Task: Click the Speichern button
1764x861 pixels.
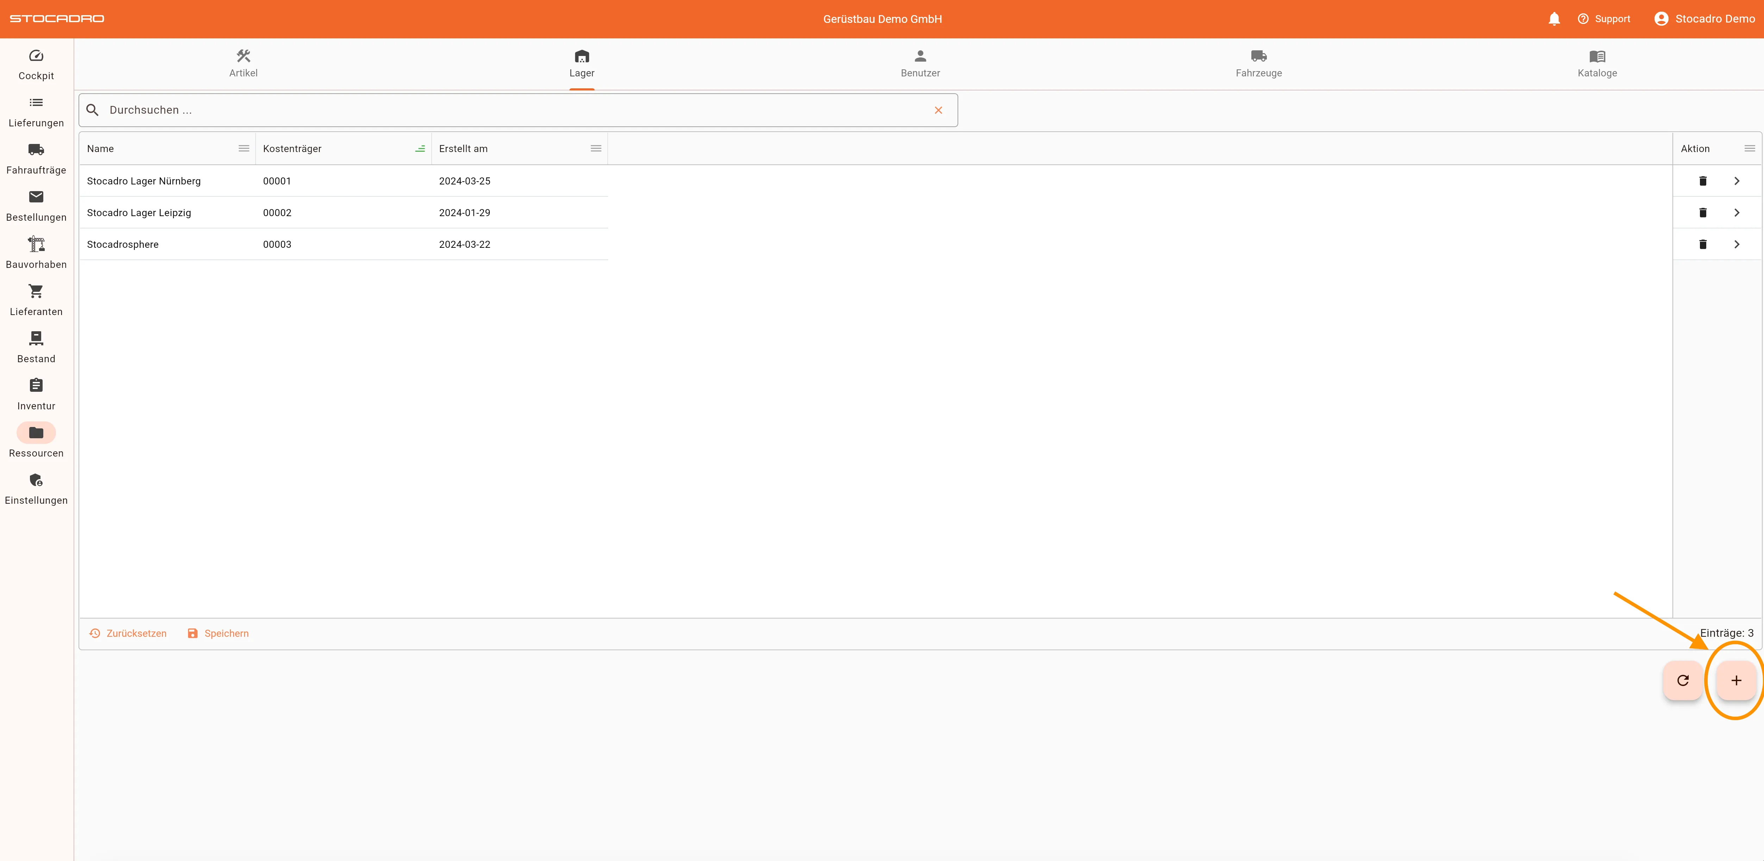Action: click(x=218, y=633)
